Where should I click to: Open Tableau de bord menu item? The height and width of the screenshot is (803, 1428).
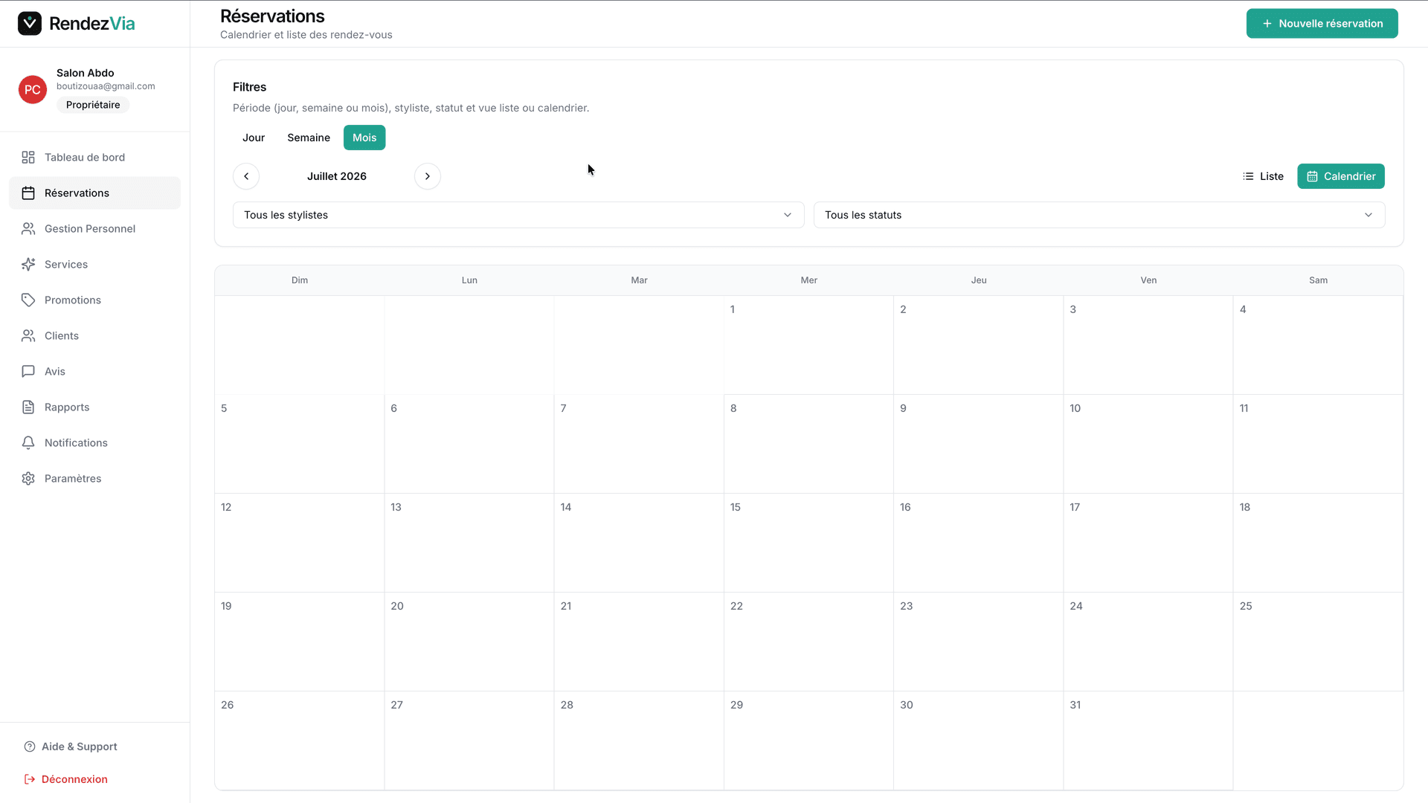tap(94, 158)
